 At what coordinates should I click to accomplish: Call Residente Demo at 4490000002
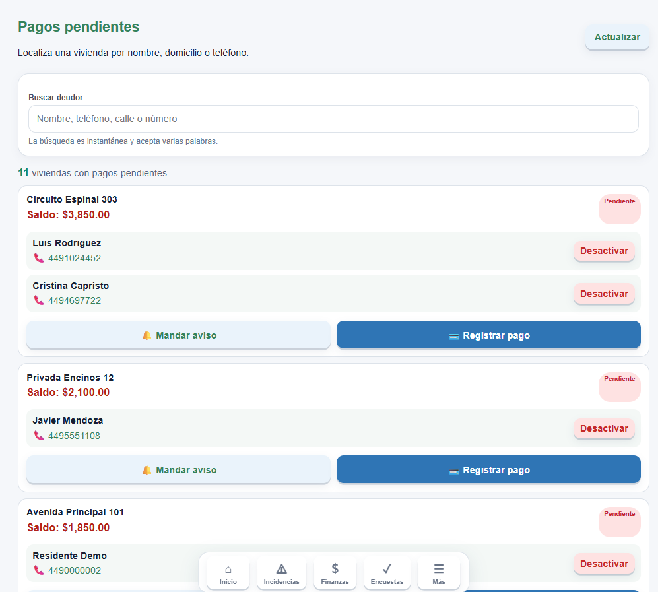[75, 570]
